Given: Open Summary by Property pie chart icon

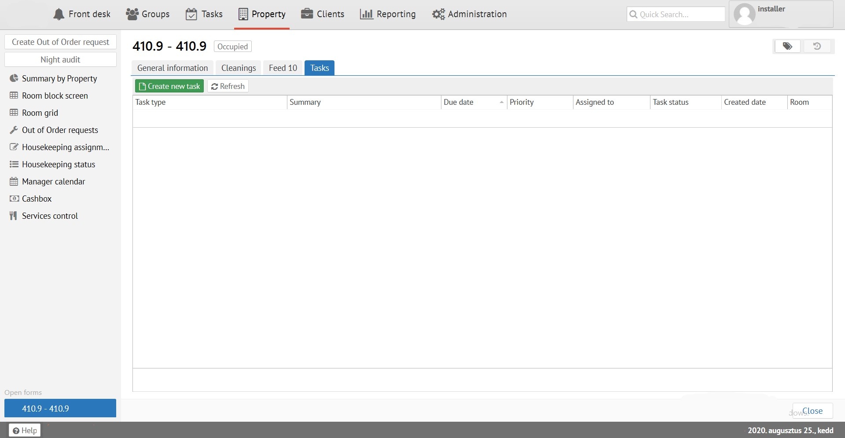Looking at the screenshot, I should (14, 78).
